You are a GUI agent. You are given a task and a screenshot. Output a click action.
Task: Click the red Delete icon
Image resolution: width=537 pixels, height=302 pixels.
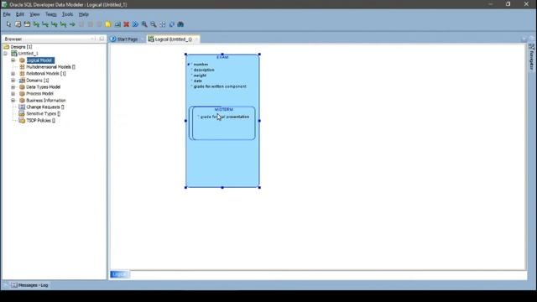[127, 24]
